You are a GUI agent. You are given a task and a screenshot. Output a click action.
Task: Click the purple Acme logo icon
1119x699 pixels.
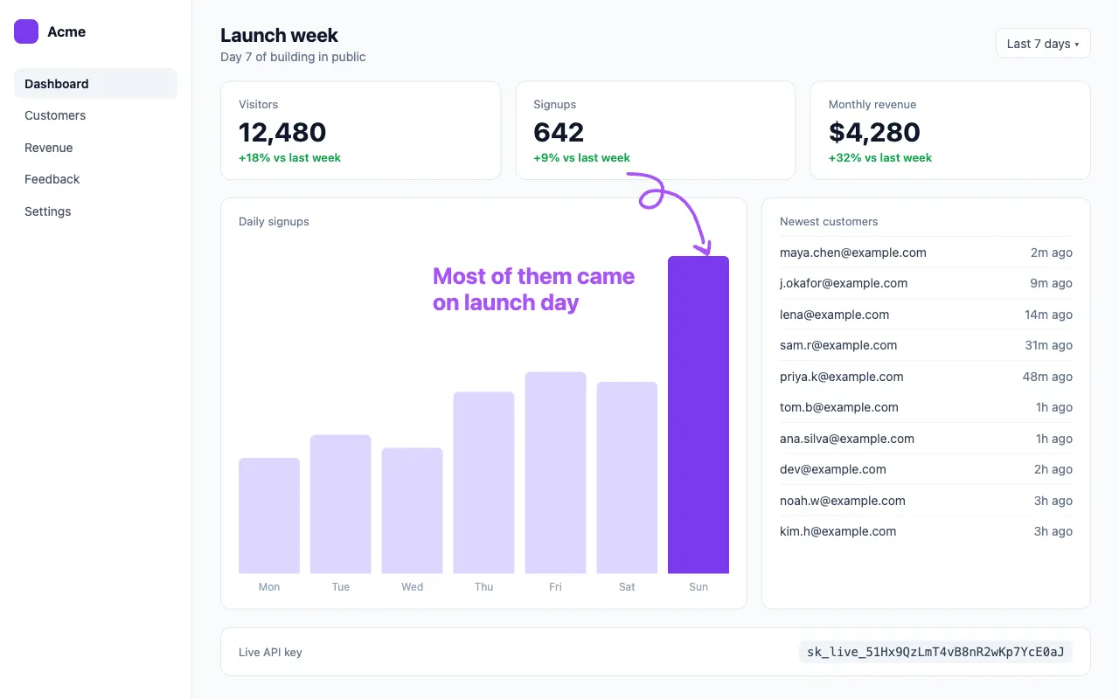(x=26, y=31)
